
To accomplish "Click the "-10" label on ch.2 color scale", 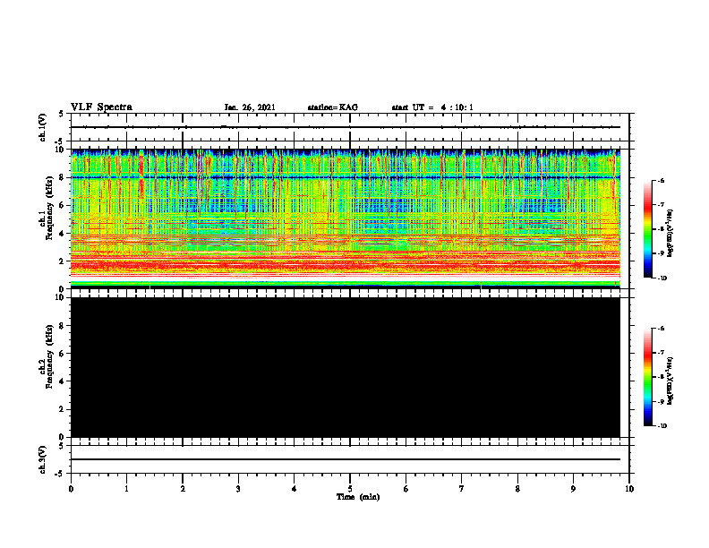I will pos(662,426).
